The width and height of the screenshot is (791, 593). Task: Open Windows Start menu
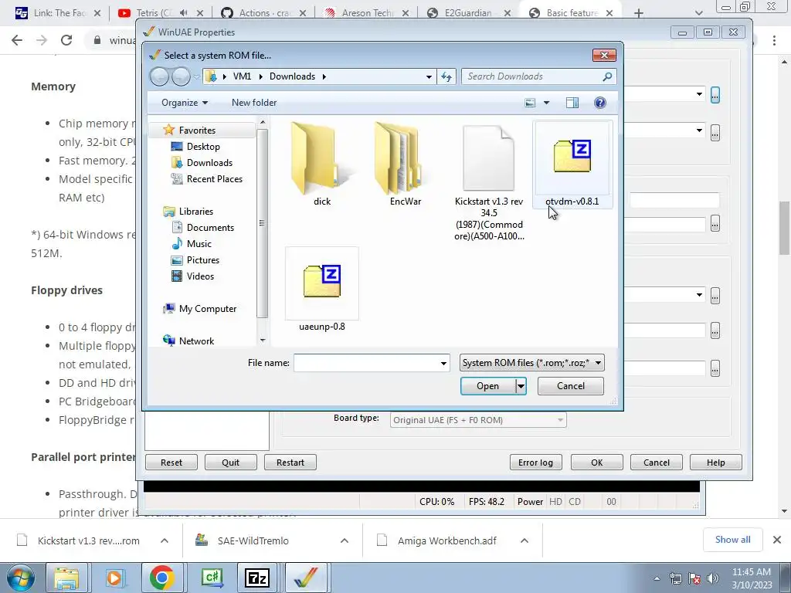pos(20,578)
